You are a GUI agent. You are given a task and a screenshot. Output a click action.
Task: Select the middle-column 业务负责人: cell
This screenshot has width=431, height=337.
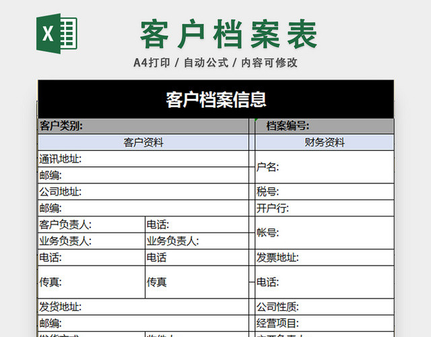197,241
